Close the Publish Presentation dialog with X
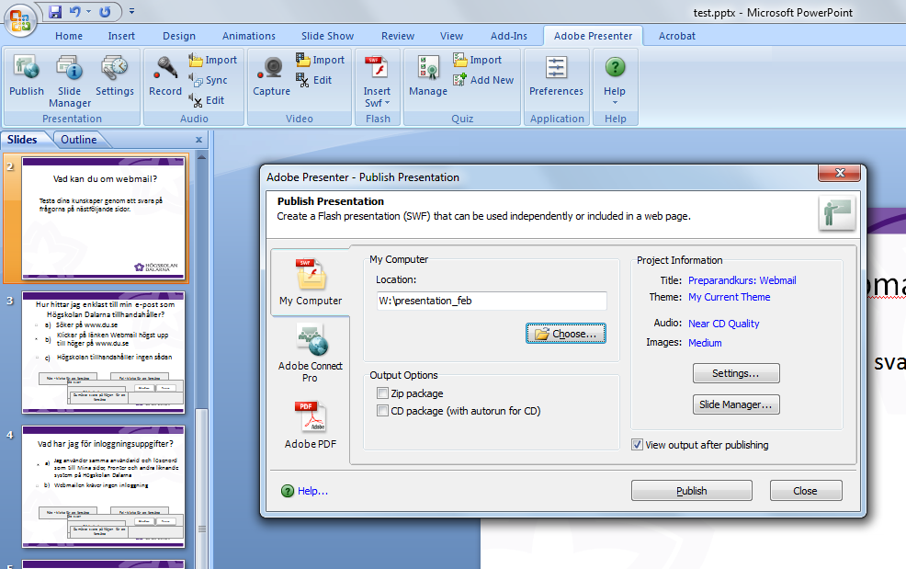The width and height of the screenshot is (906, 569). 840,173
